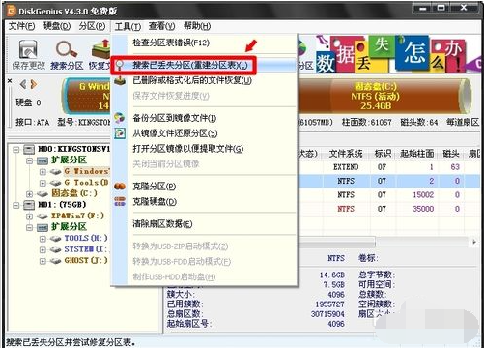Click the DiskGenius title bar app icon

point(12,11)
